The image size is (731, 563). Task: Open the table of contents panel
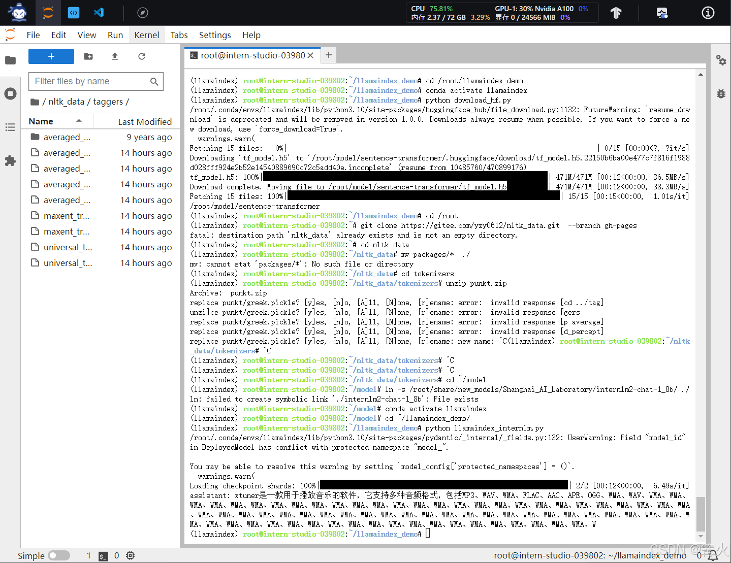point(10,127)
